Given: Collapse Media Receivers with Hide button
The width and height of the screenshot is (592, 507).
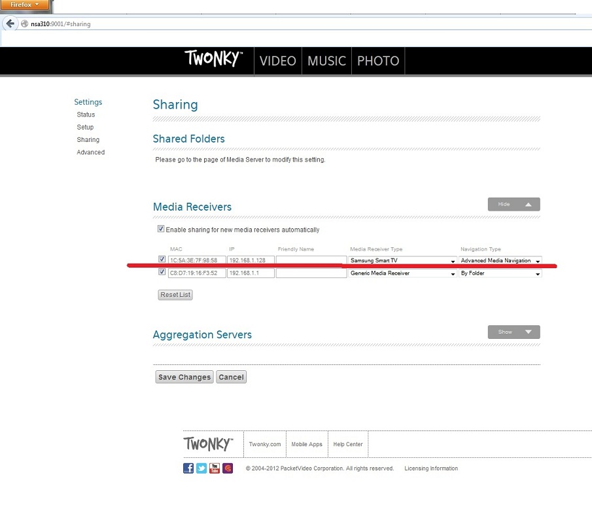Looking at the screenshot, I should [514, 204].
